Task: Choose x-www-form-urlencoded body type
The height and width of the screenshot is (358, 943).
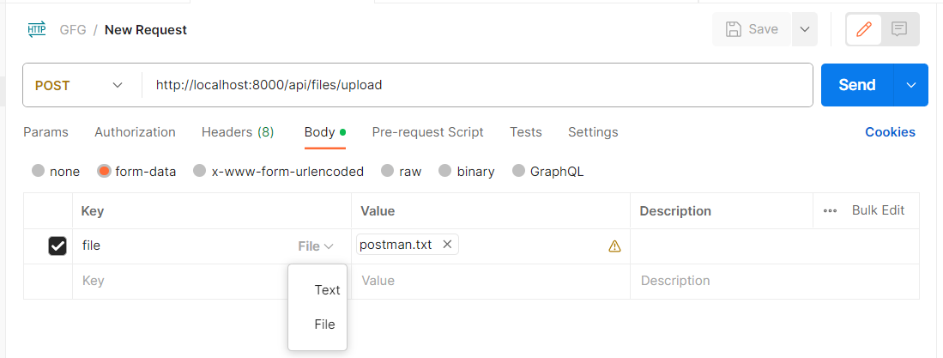Action: (200, 171)
